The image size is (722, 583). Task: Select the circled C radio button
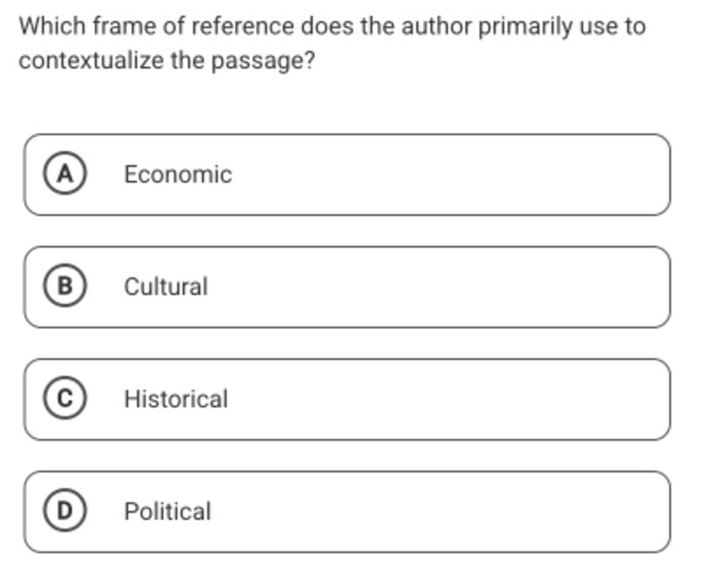[64, 398]
